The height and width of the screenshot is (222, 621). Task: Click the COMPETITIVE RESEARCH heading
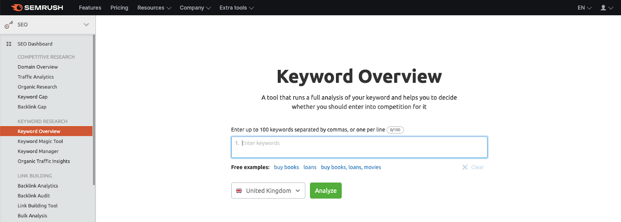(x=46, y=57)
